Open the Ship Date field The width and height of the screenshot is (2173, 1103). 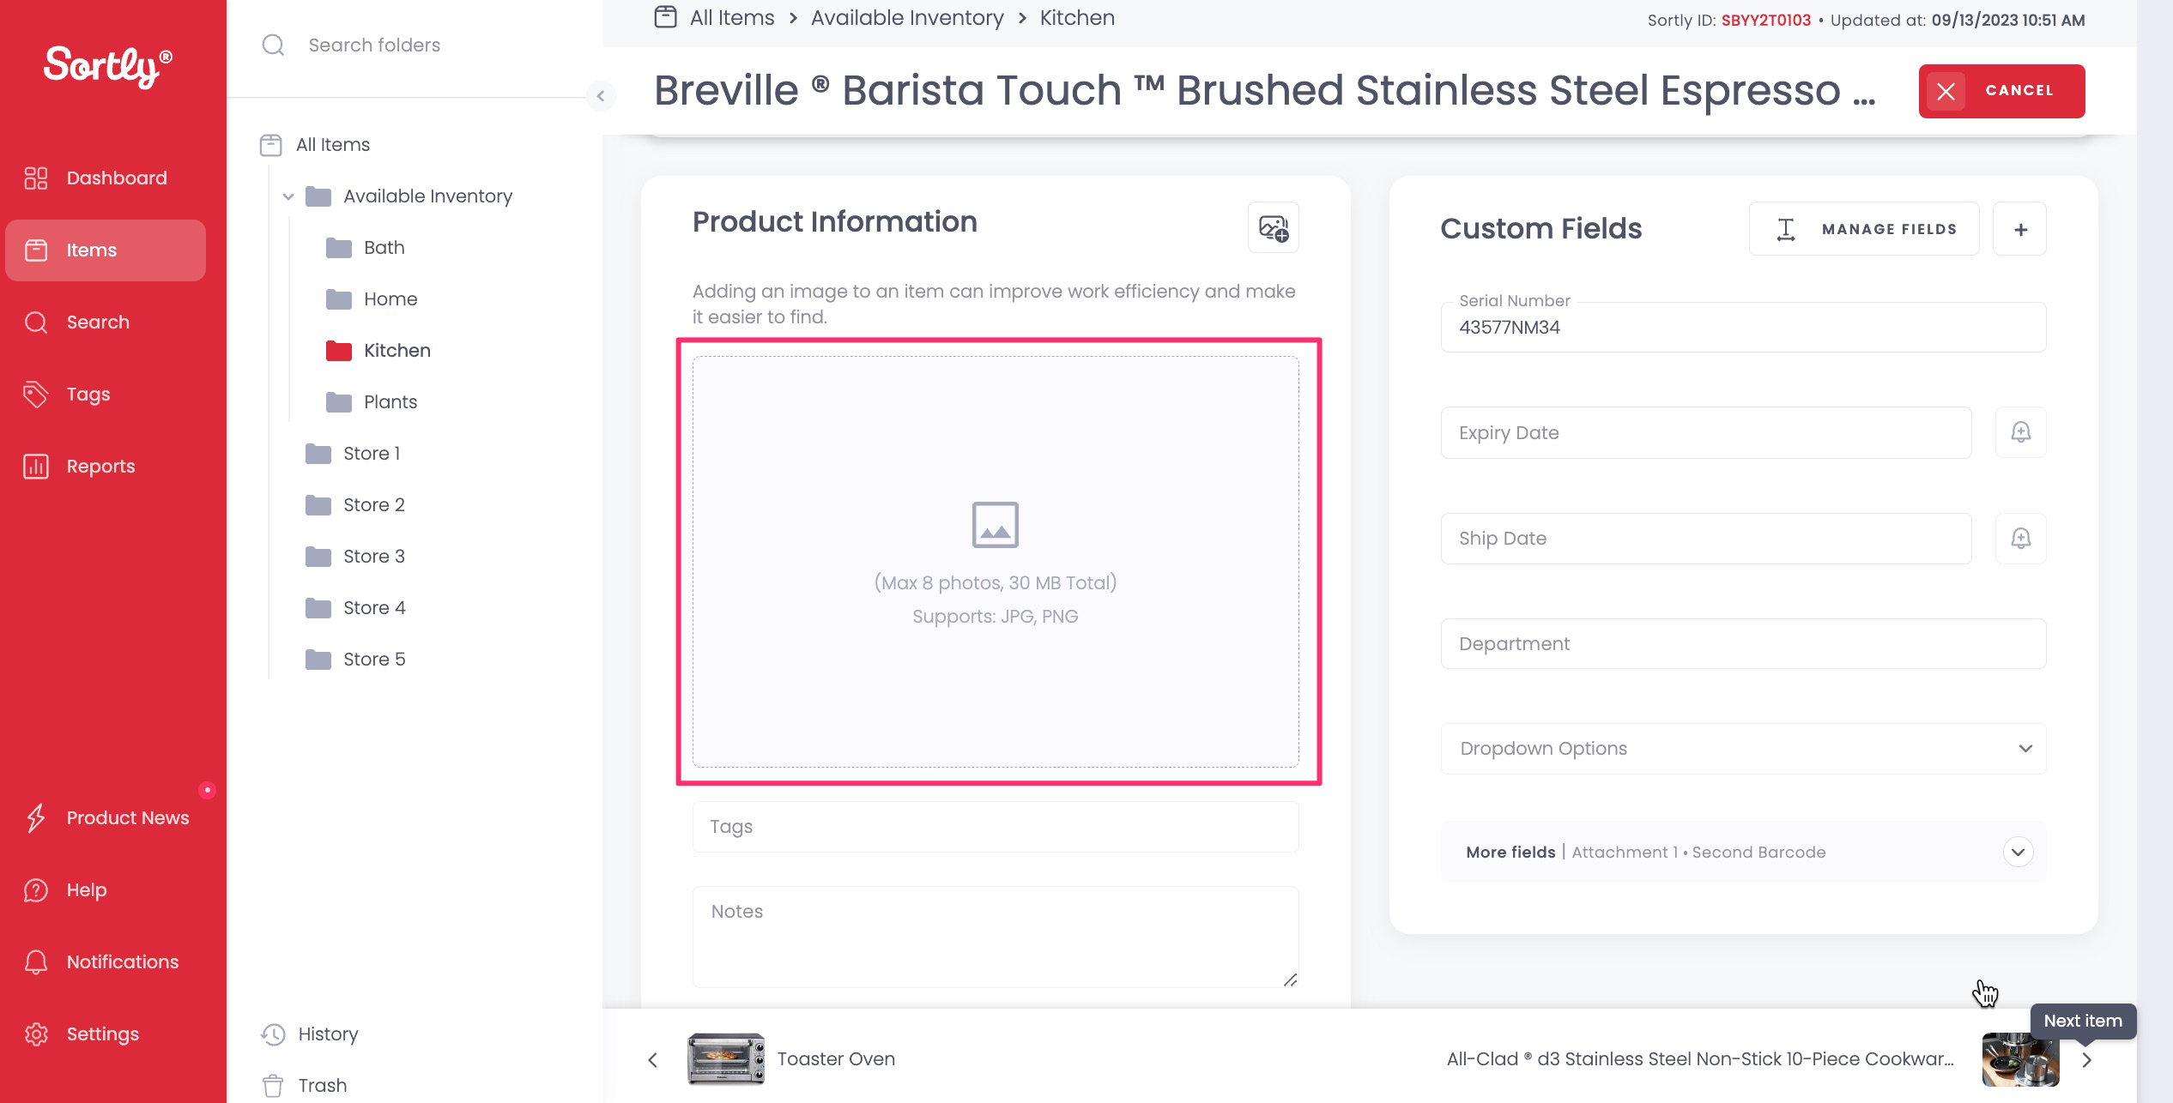[x=1706, y=538]
